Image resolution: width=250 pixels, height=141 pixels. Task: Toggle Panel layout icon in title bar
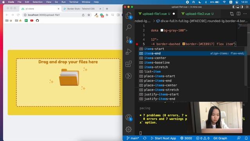click(x=238, y=7)
